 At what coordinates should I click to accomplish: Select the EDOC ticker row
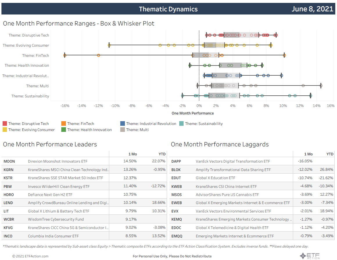252,228
